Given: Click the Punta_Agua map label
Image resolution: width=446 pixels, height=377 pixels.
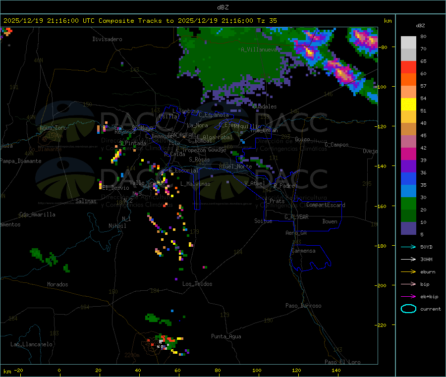Looking at the screenshot, I should (x=226, y=336).
